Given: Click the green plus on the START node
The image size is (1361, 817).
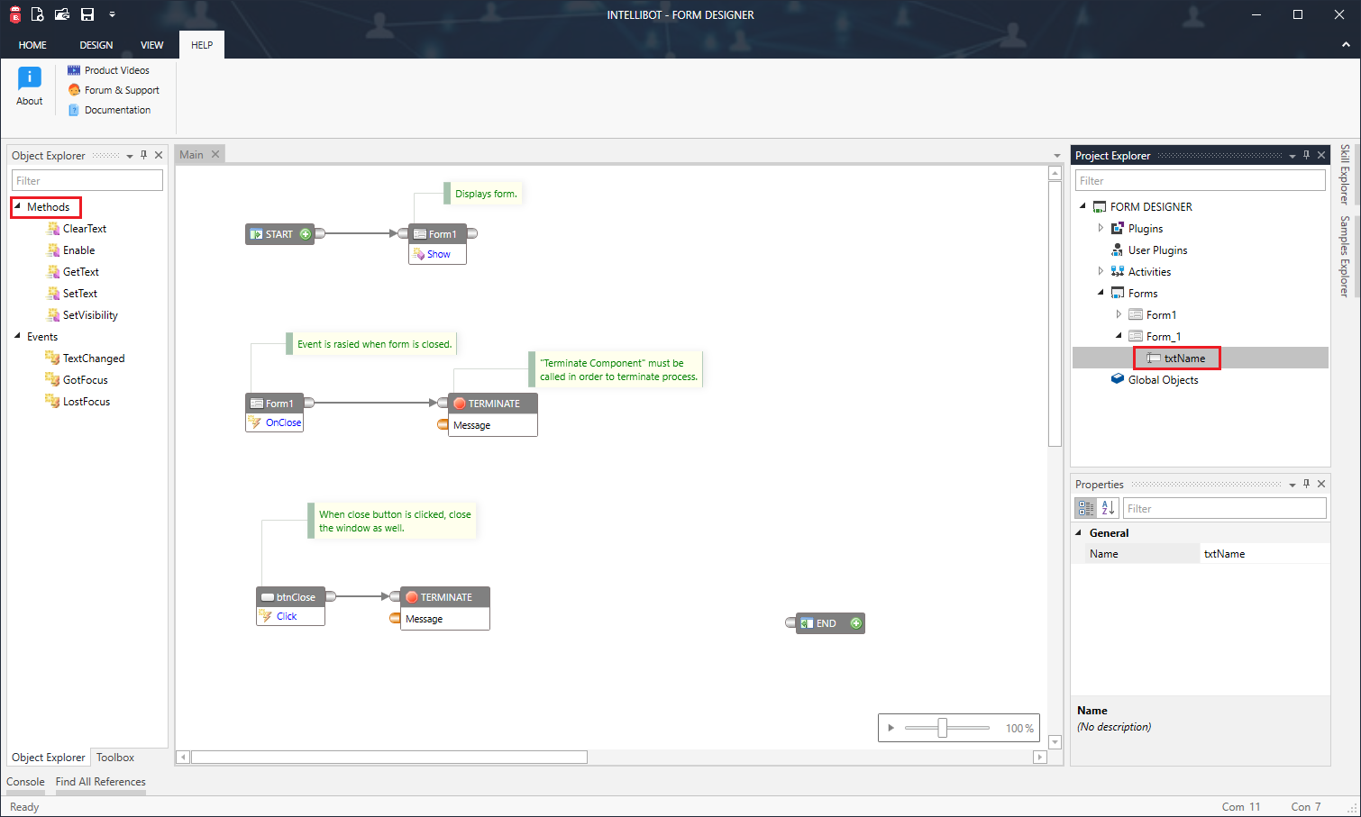Looking at the screenshot, I should click(x=305, y=233).
